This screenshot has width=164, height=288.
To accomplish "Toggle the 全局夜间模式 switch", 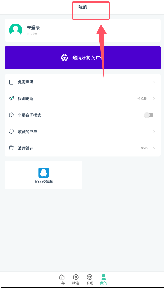I will [149, 115].
